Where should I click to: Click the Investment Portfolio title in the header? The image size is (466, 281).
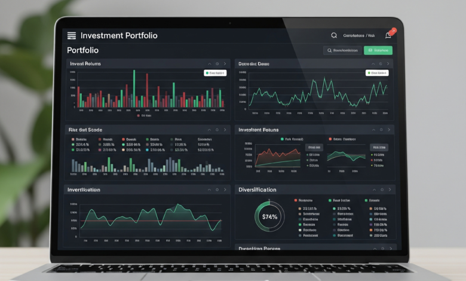(119, 36)
